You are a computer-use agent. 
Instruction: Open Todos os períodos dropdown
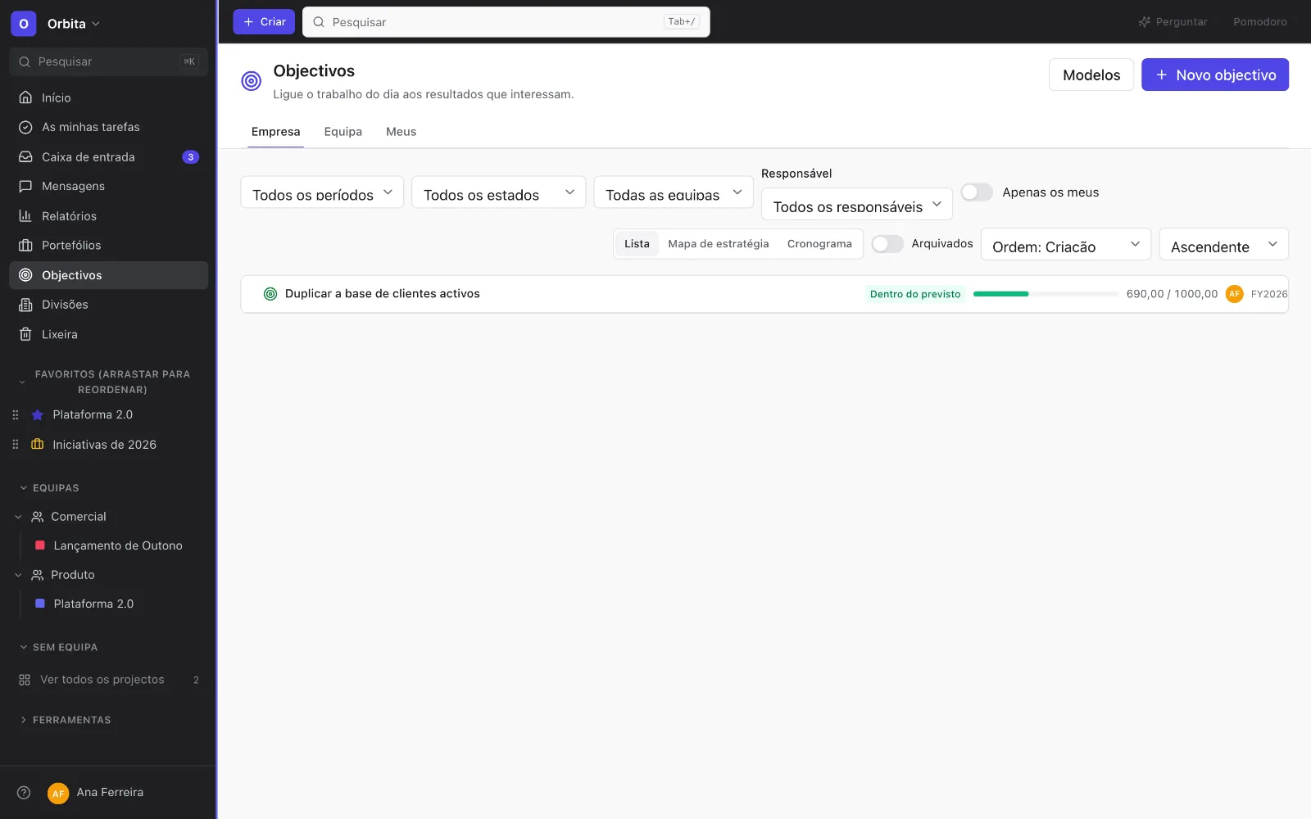(x=322, y=192)
